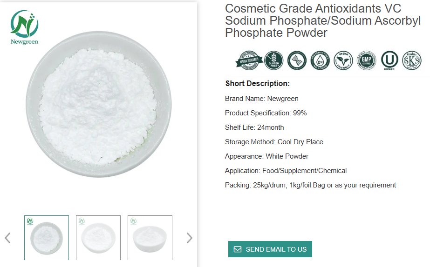Image resolution: width=430 pixels, height=267 pixels.
Task: Select the third white bowl thumbnail
Action: 150,238
